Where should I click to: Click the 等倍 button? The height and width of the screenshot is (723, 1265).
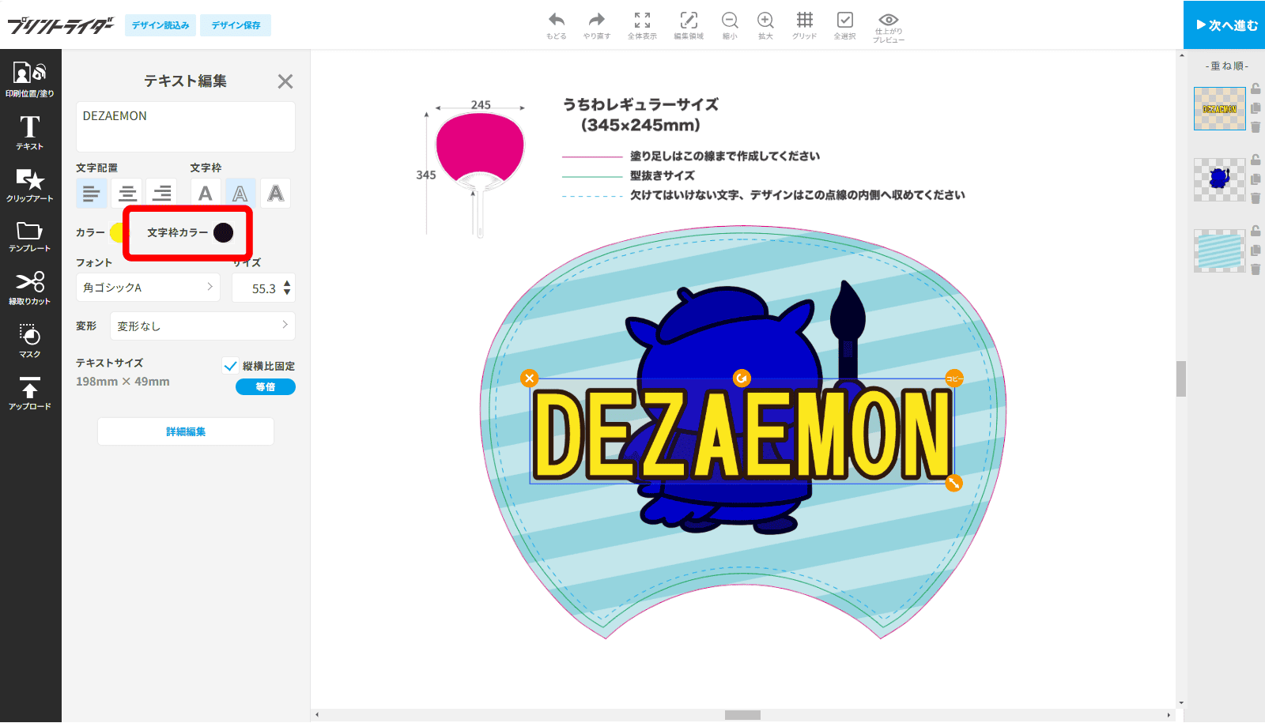266,386
